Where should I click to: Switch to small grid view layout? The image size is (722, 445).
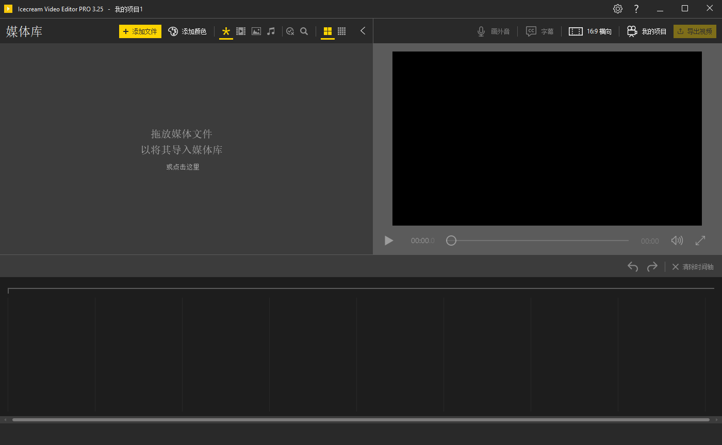tap(341, 31)
